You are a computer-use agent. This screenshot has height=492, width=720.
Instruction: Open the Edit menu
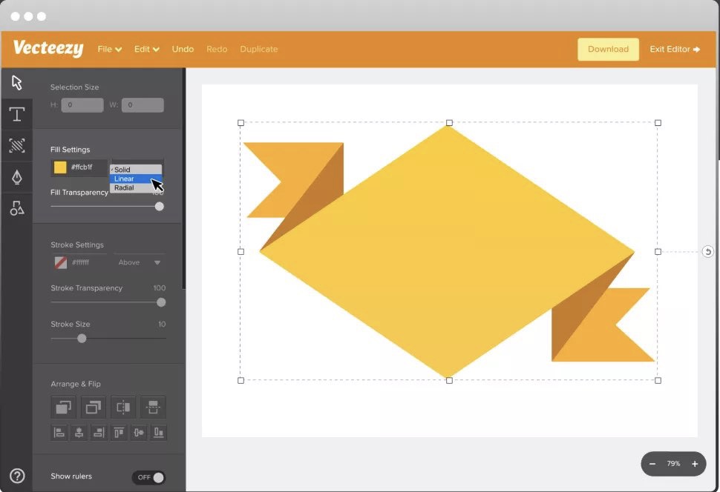(x=146, y=49)
